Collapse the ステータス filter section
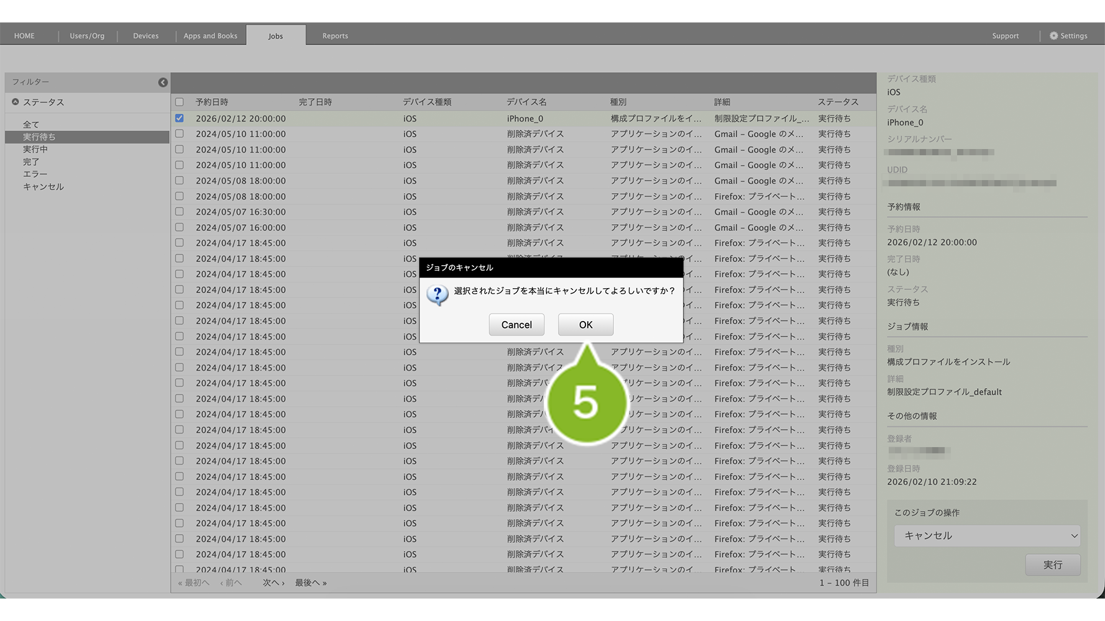Image resolution: width=1105 pixels, height=621 pixels. pos(16,102)
